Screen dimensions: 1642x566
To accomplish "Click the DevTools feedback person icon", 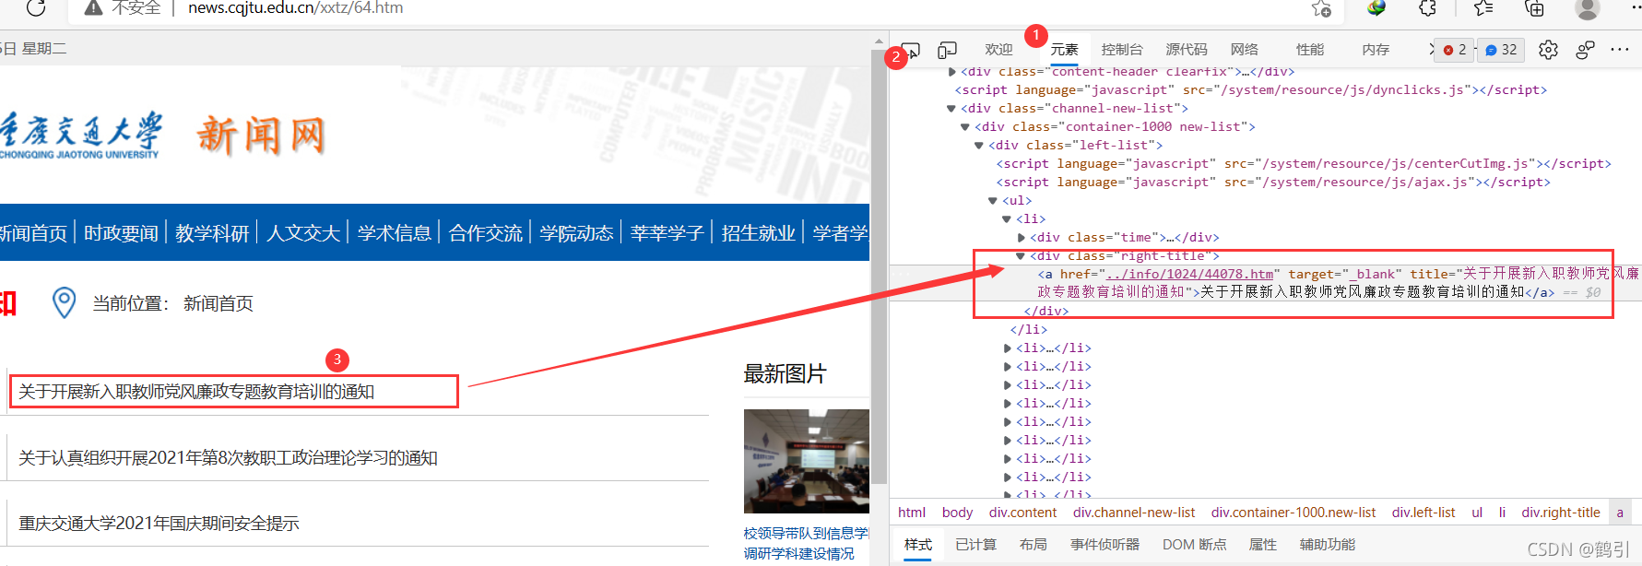I will point(1585,50).
